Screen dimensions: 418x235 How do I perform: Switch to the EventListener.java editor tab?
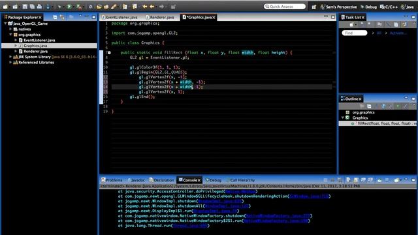[x=120, y=18]
